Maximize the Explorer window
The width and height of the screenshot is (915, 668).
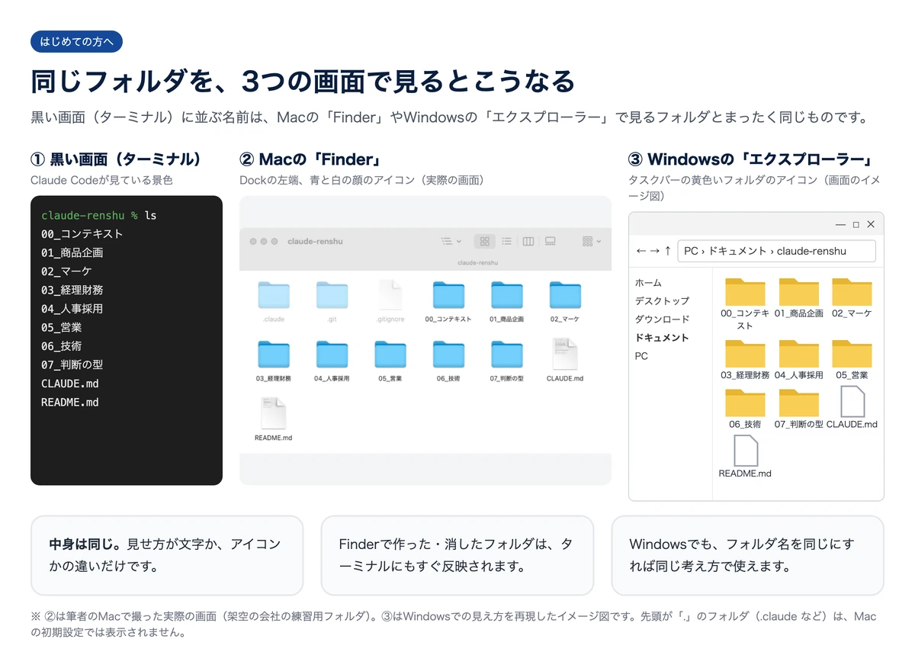point(856,225)
